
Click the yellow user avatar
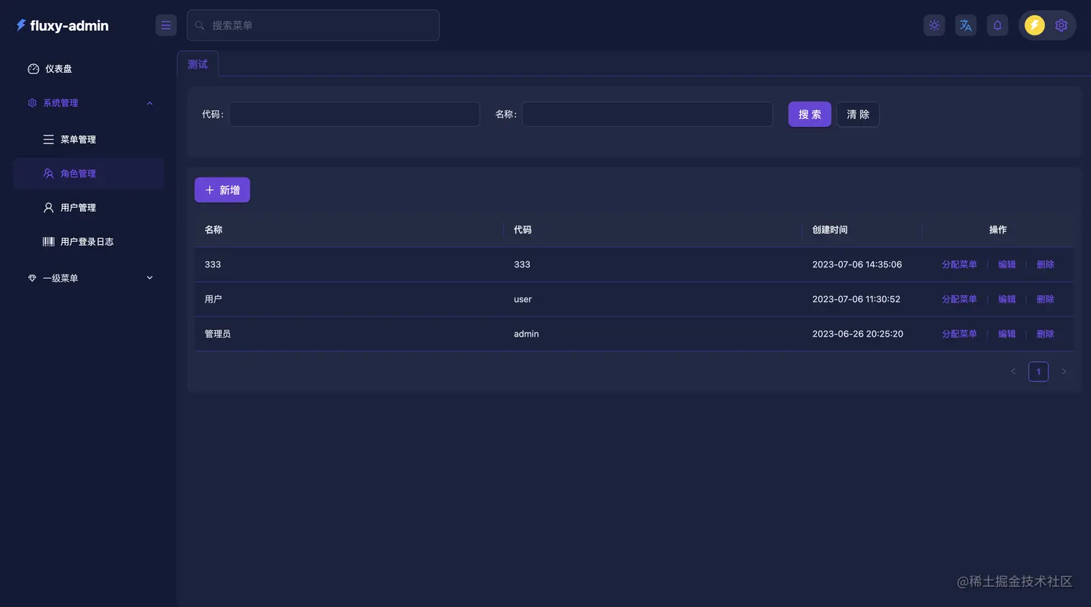coord(1035,25)
